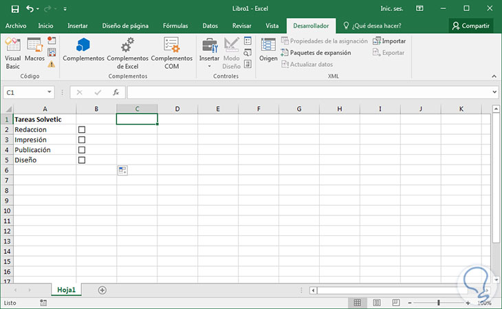502x309 pixels.
Task: Click the Select All corner triangle
Action: tap(8, 109)
